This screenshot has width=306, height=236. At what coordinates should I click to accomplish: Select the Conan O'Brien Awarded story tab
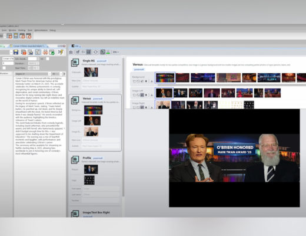[x=29, y=46]
